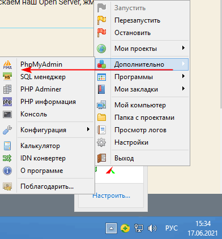Click the volume speaker tray icon

click(x=152, y=228)
